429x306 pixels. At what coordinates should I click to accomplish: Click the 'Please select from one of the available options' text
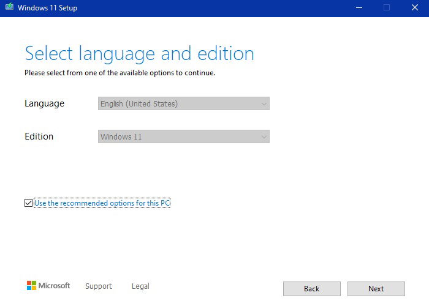pyautogui.click(x=120, y=73)
